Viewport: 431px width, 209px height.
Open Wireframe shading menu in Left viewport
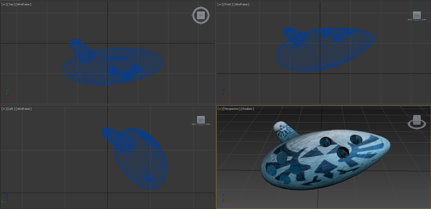click(x=24, y=109)
